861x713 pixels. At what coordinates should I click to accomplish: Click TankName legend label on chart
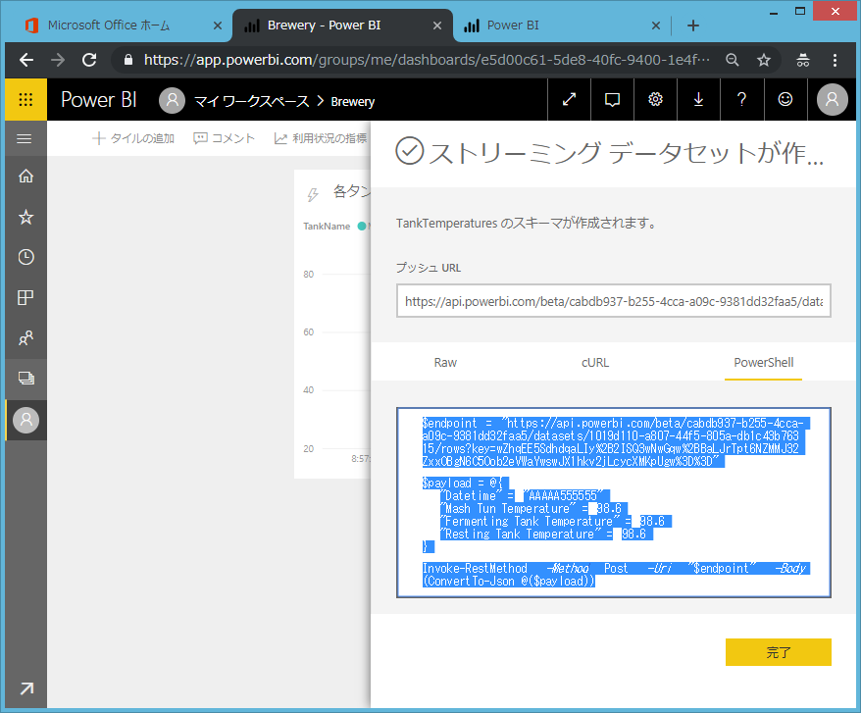pyautogui.click(x=327, y=227)
